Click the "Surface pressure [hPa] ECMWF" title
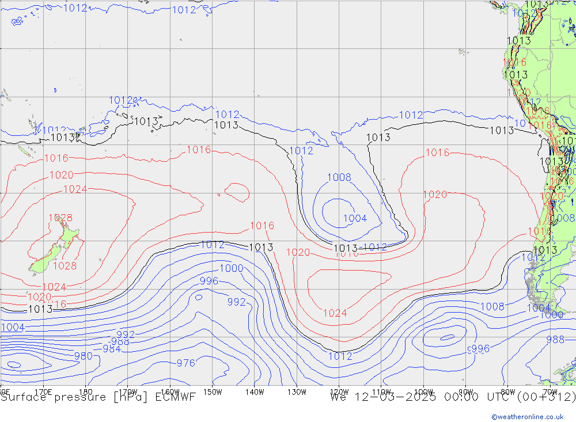This screenshot has height=422, width=576. 98,397
